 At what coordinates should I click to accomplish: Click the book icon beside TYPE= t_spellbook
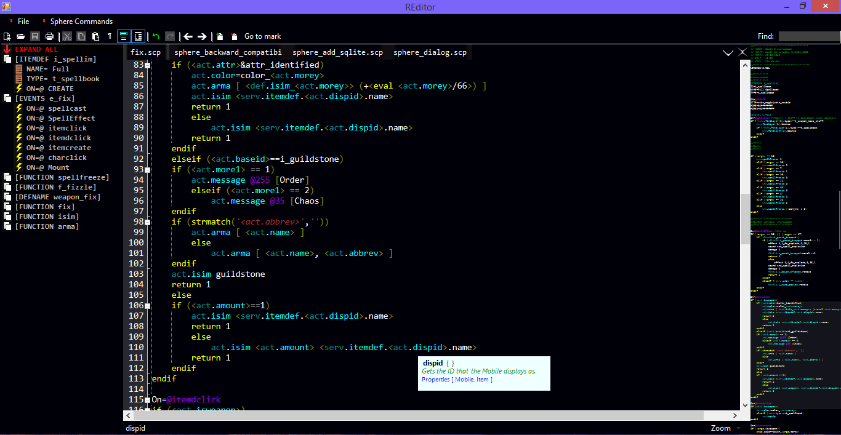click(x=19, y=79)
